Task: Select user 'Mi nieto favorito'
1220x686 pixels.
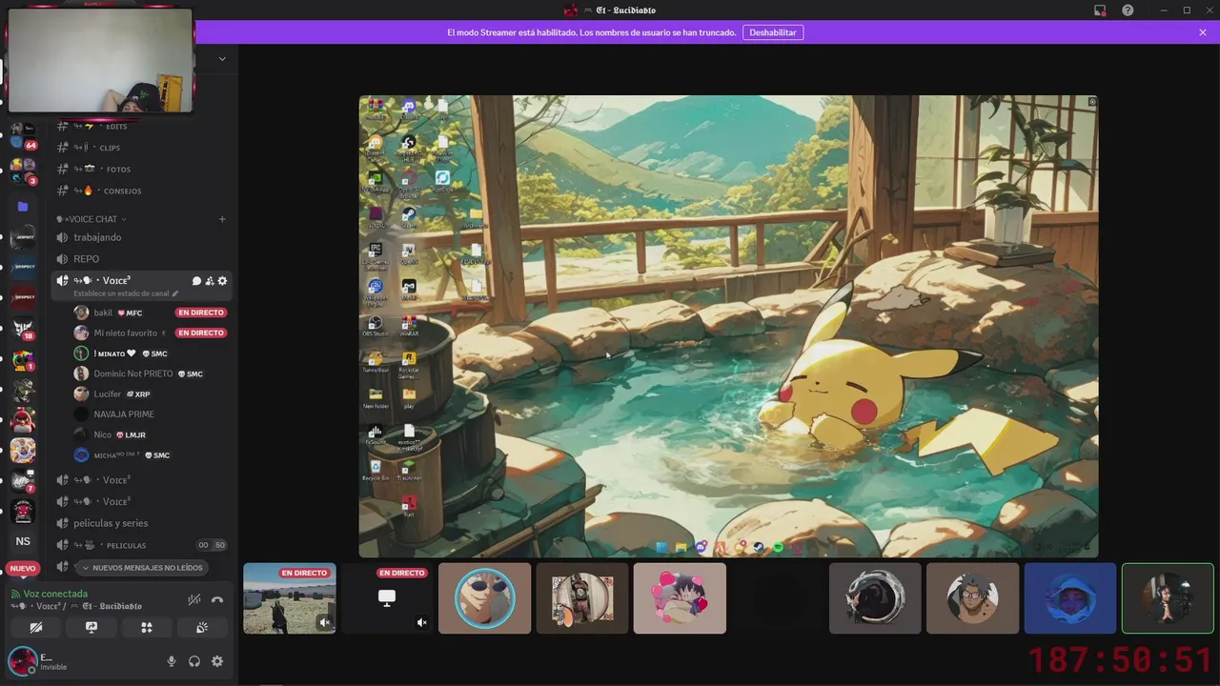Action: click(x=151, y=333)
